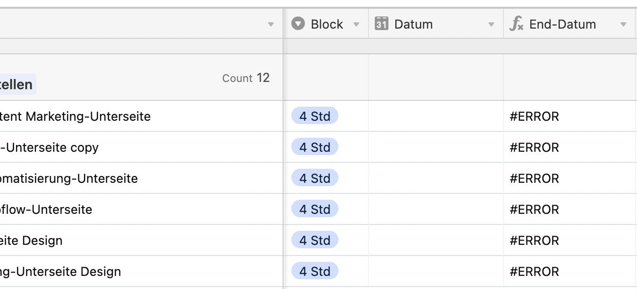Click the group label ending in 'tellen'

(17, 84)
